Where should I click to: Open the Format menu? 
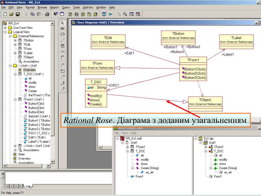click(30, 7)
